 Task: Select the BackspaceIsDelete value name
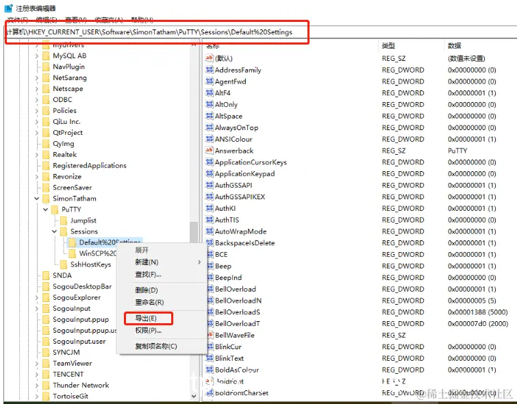click(244, 242)
